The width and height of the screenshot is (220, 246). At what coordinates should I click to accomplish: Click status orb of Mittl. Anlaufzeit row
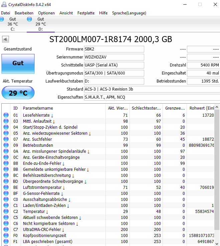pyautogui.click(x=6, y=121)
